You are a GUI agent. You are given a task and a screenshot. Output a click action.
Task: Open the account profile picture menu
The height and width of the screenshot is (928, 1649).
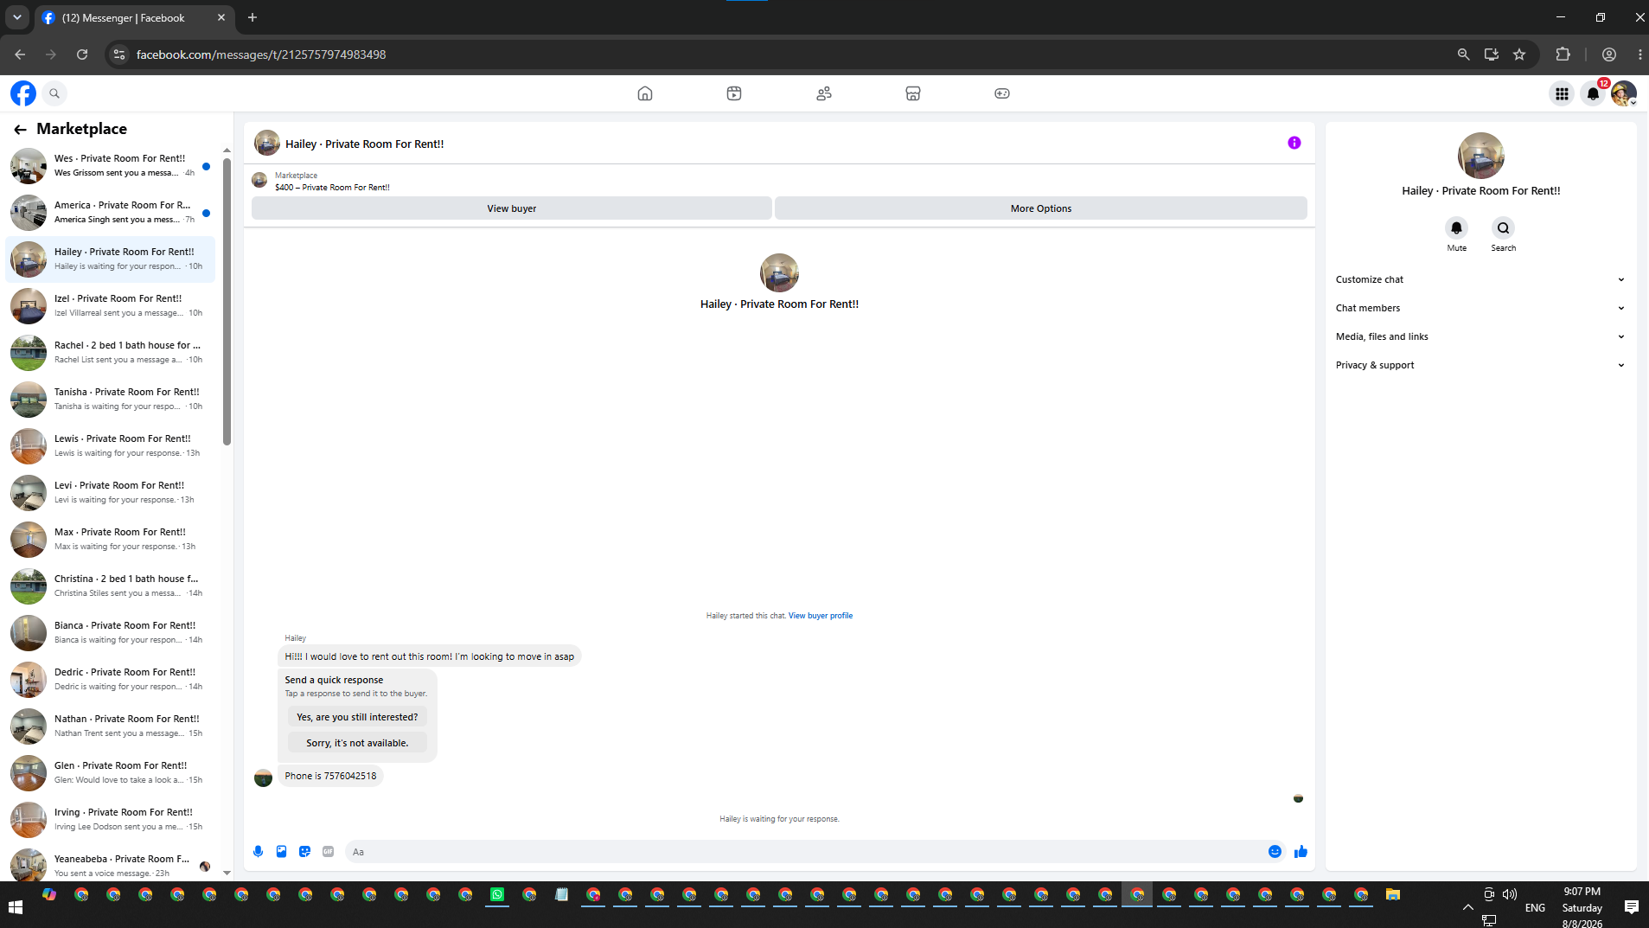1624,93
